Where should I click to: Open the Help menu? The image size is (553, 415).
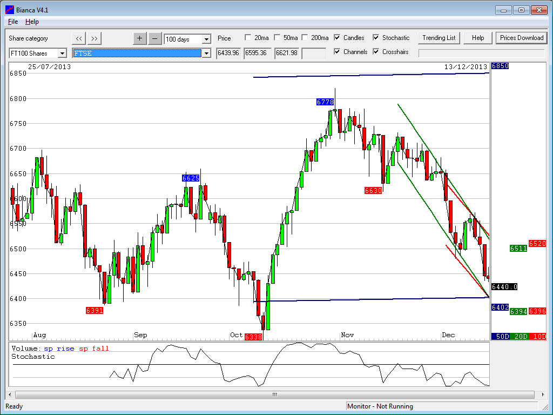(32, 22)
